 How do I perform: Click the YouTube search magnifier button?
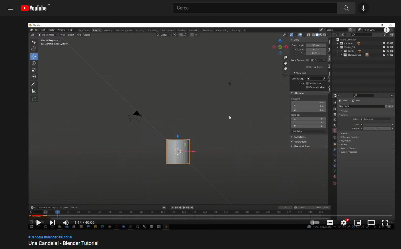click(346, 8)
